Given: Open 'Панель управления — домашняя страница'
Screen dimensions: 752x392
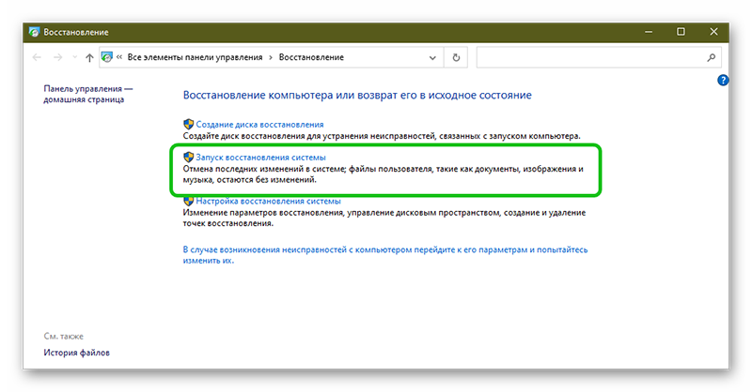Looking at the screenshot, I should 88,95.
